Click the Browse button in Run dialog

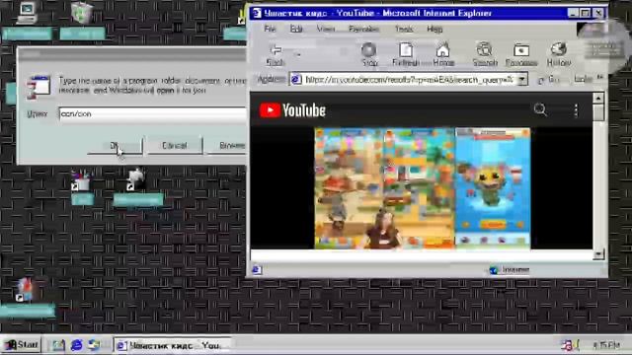[226, 146]
